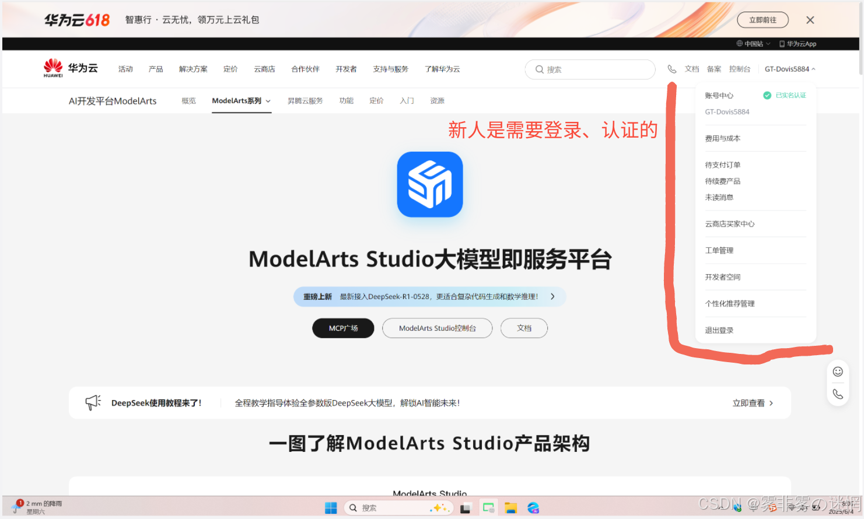Open the 备案 link
The width and height of the screenshot is (864, 519).
click(714, 69)
